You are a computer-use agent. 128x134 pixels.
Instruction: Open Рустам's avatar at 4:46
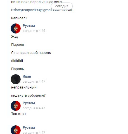coord(16,28)
